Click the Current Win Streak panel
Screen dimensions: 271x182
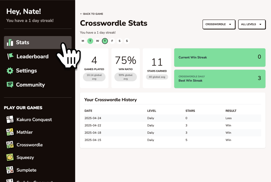[x=220, y=57]
